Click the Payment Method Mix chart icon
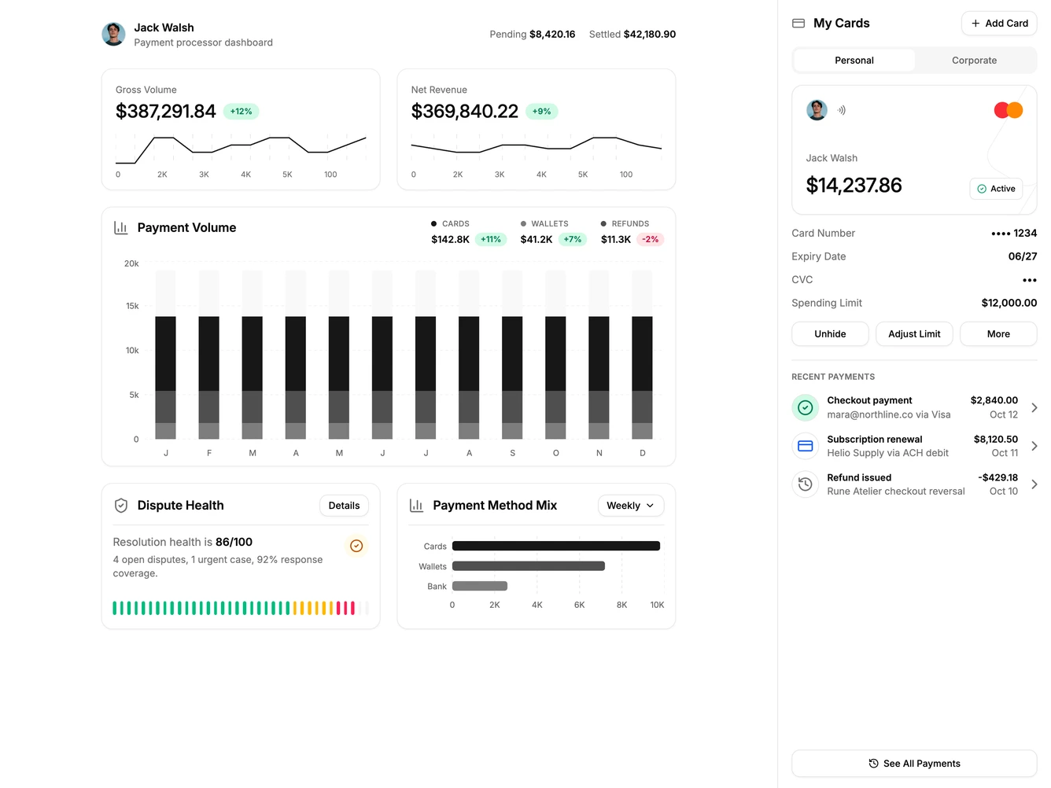This screenshot has width=1051, height=788. (417, 506)
